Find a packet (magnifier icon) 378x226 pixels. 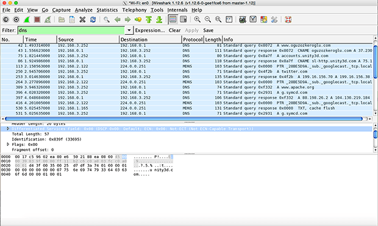coord(107,20)
